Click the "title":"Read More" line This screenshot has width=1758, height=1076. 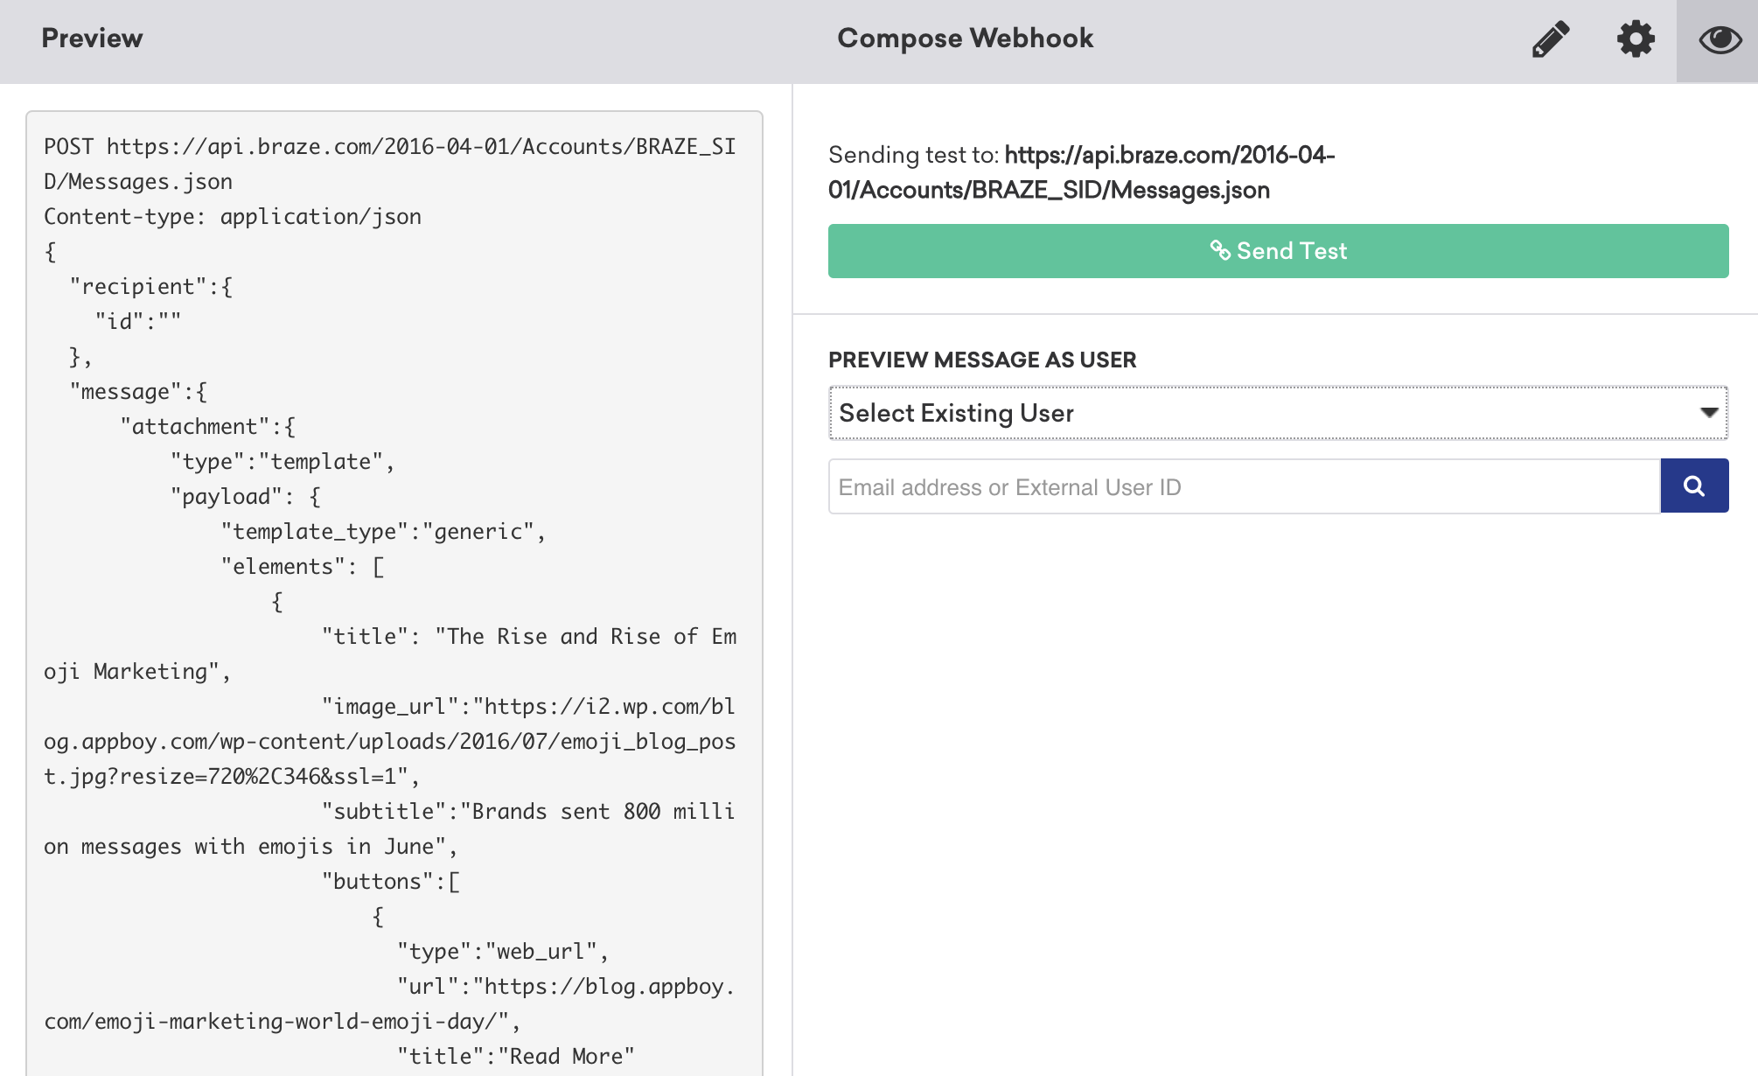pos(516,1056)
